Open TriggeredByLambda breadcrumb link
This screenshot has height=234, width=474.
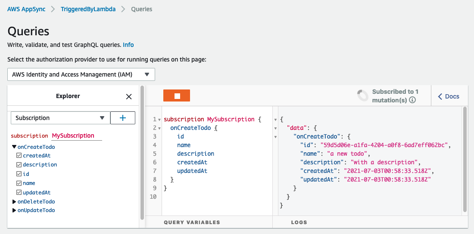tap(88, 9)
